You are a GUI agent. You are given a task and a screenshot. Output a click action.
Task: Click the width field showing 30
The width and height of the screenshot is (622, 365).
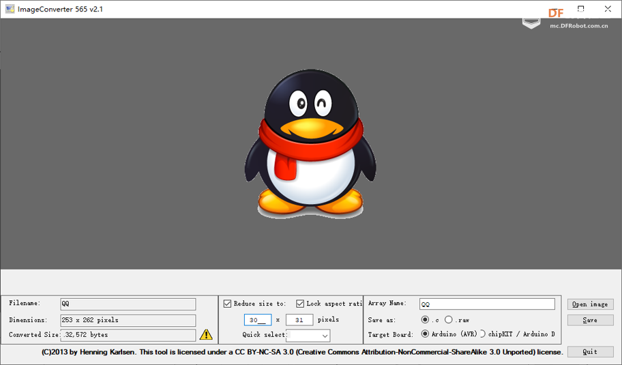click(258, 320)
